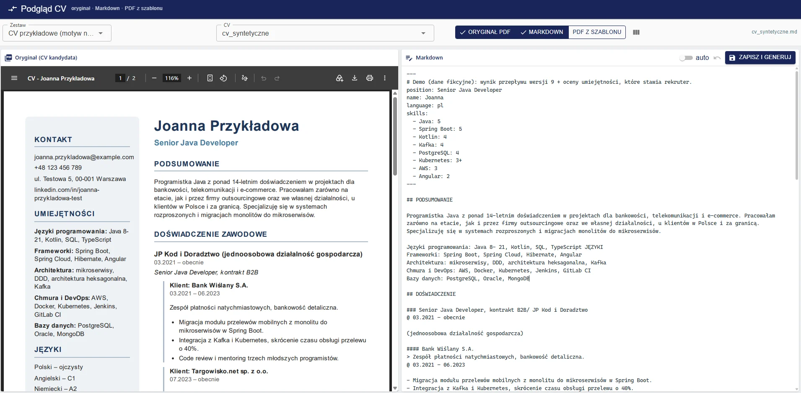The image size is (801, 393).
Task: Click the '- Angular: 2' skill line
Action: tap(431, 176)
